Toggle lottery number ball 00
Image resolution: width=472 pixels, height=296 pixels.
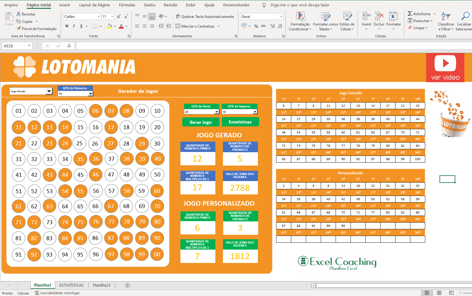click(x=157, y=254)
